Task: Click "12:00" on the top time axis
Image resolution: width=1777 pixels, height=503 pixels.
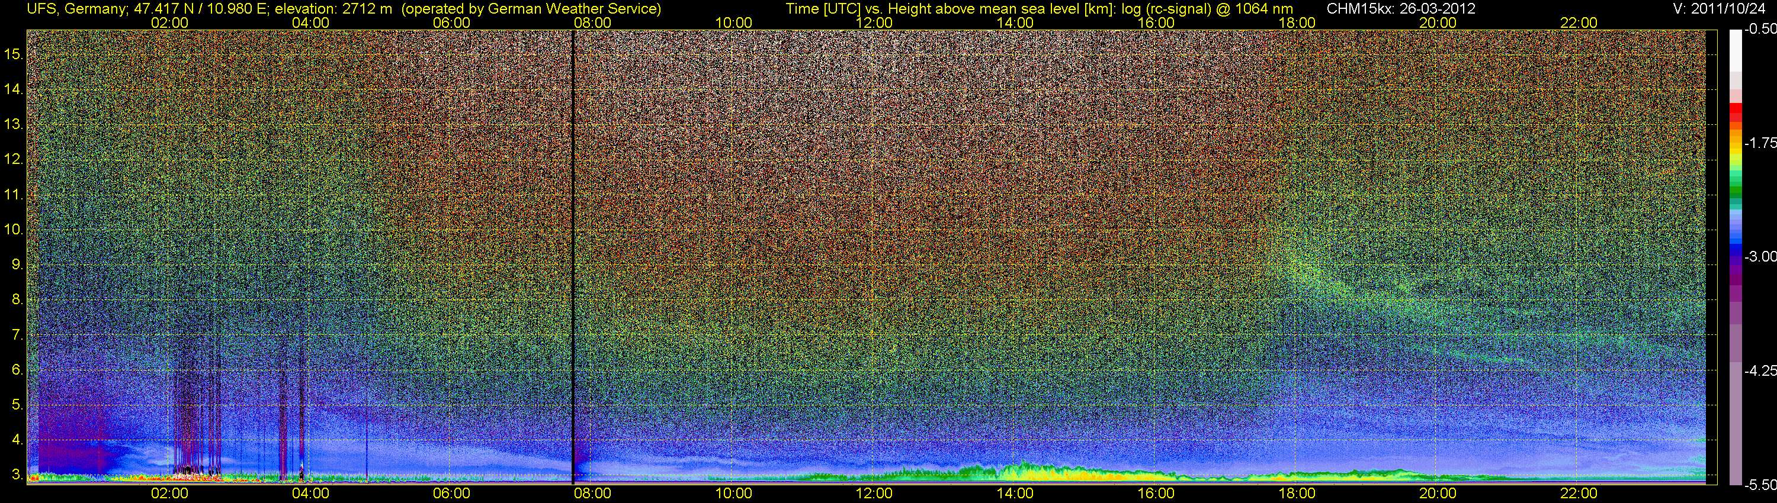Action: coord(875,22)
